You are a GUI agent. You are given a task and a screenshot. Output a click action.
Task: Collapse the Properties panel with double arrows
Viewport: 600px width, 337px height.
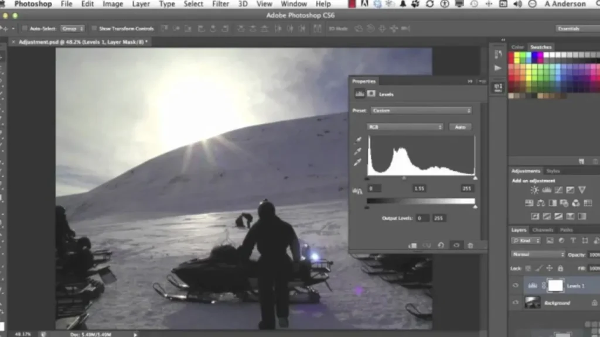[470, 81]
